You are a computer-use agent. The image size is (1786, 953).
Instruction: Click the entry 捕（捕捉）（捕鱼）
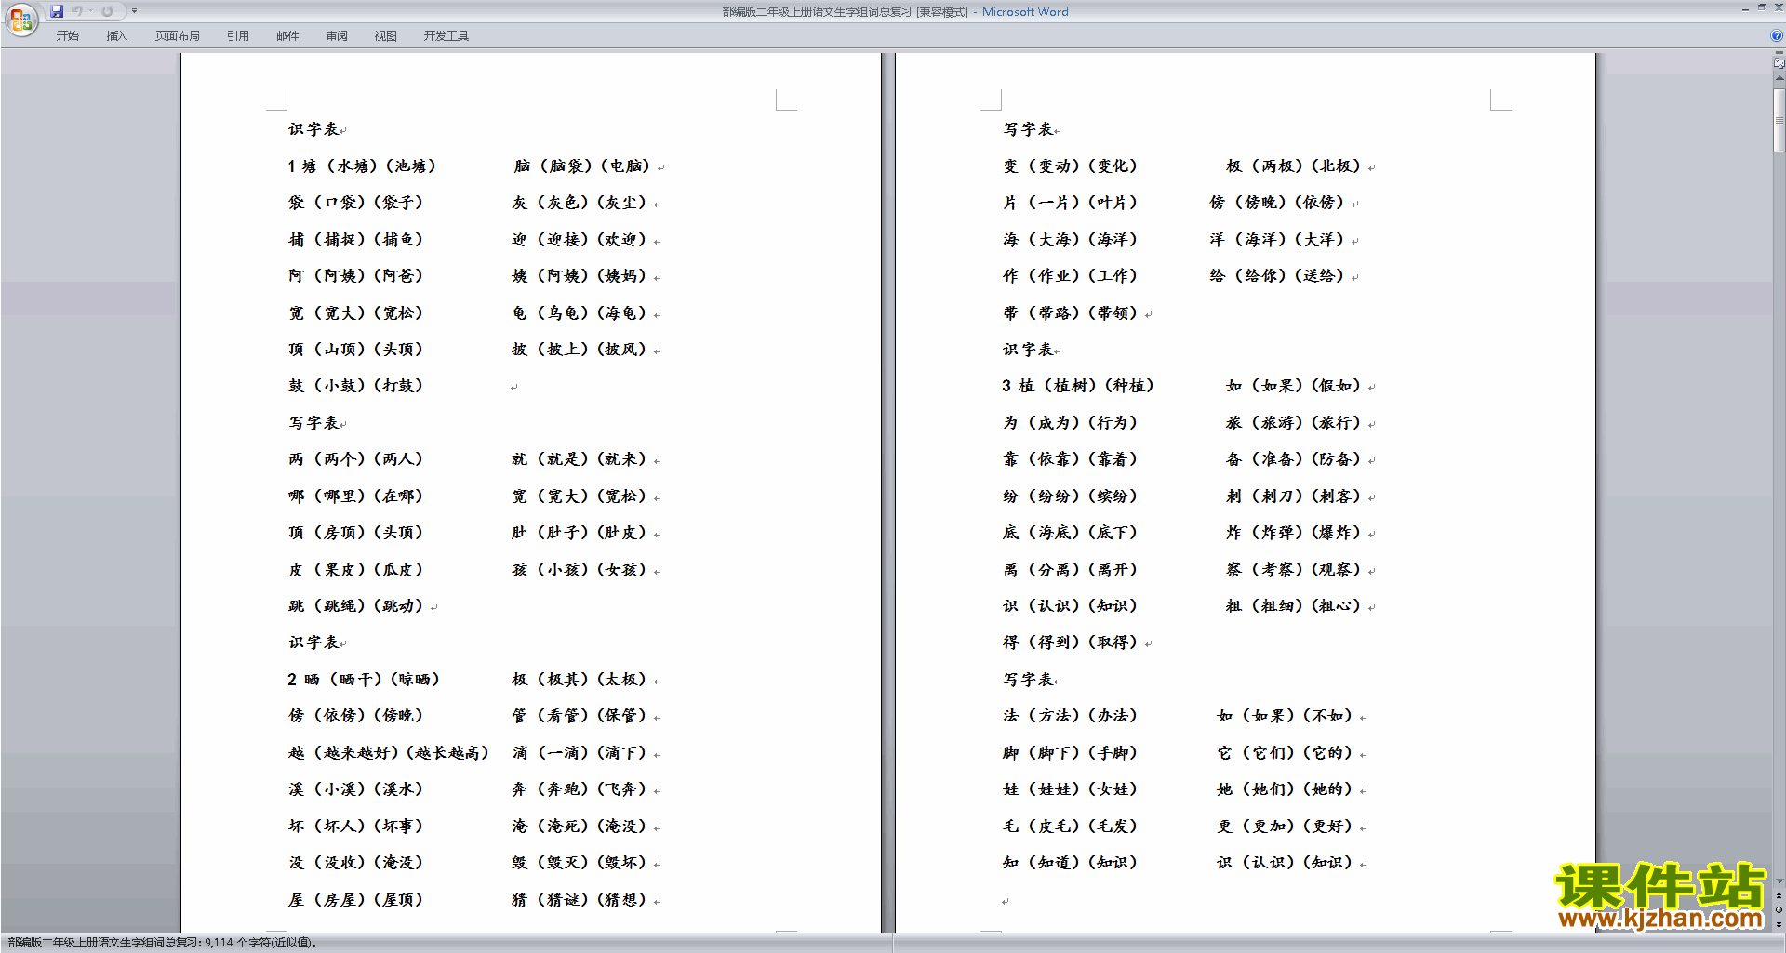(x=355, y=240)
